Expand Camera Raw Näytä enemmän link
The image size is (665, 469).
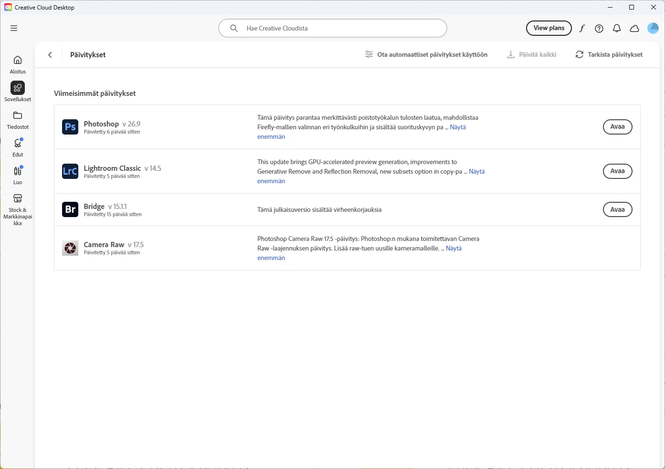[x=454, y=249]
